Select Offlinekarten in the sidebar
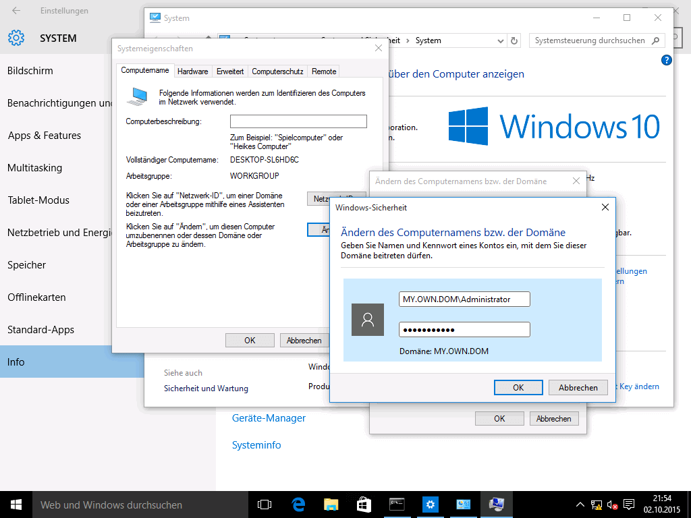The width and height of the screenshot is (691, 518). click(x=36, y=297)
